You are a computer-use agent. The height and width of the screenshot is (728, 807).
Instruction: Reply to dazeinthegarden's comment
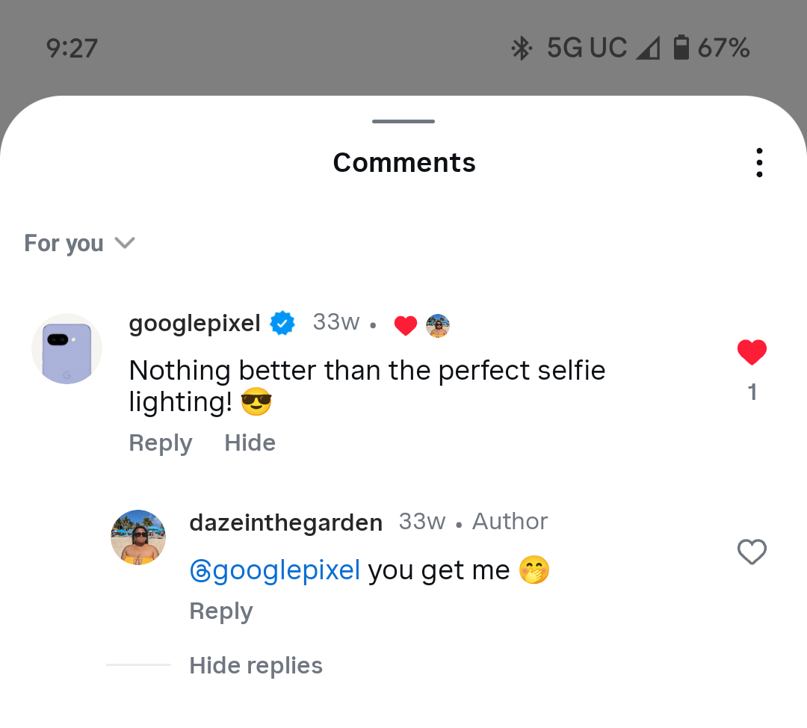[x=221, y=611]
